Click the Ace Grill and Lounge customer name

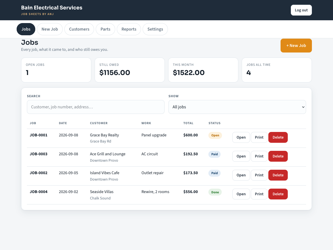click(108, 154)
